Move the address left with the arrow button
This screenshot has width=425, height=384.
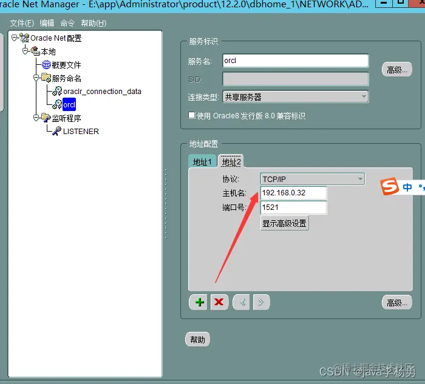click(242, 301)
